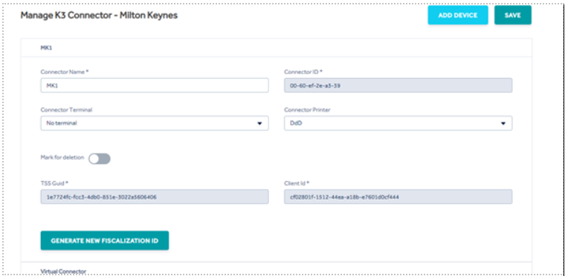Click the Connector ID field
The height and width of the screenshot is (279, 568).
click(398, 85)
